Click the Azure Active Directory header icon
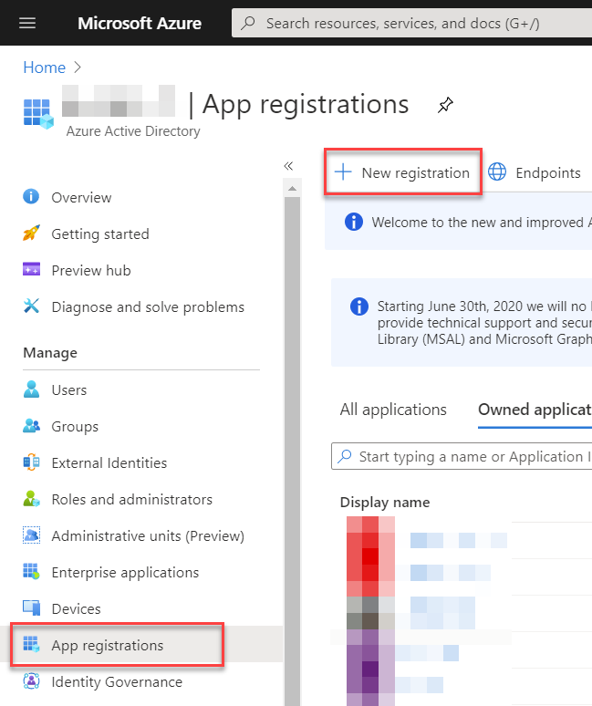The width and height of the screenshot is (592, 706). pyautogui.click(x=37, y=113)
